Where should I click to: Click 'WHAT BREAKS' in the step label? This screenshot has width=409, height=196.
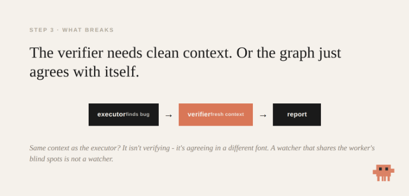pos(88,30)
